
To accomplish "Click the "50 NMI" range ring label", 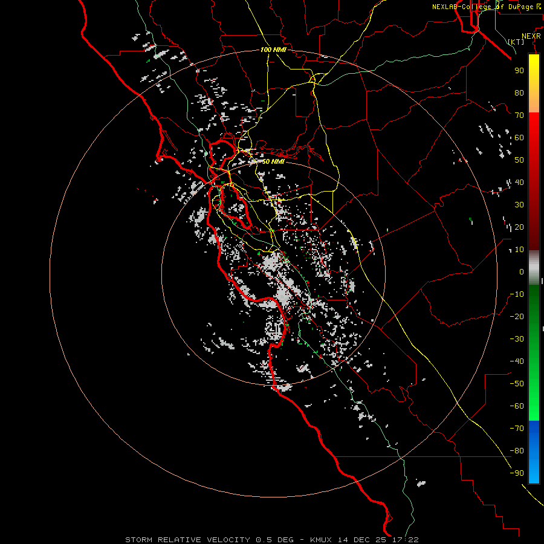I will click(x=273, y=161).
